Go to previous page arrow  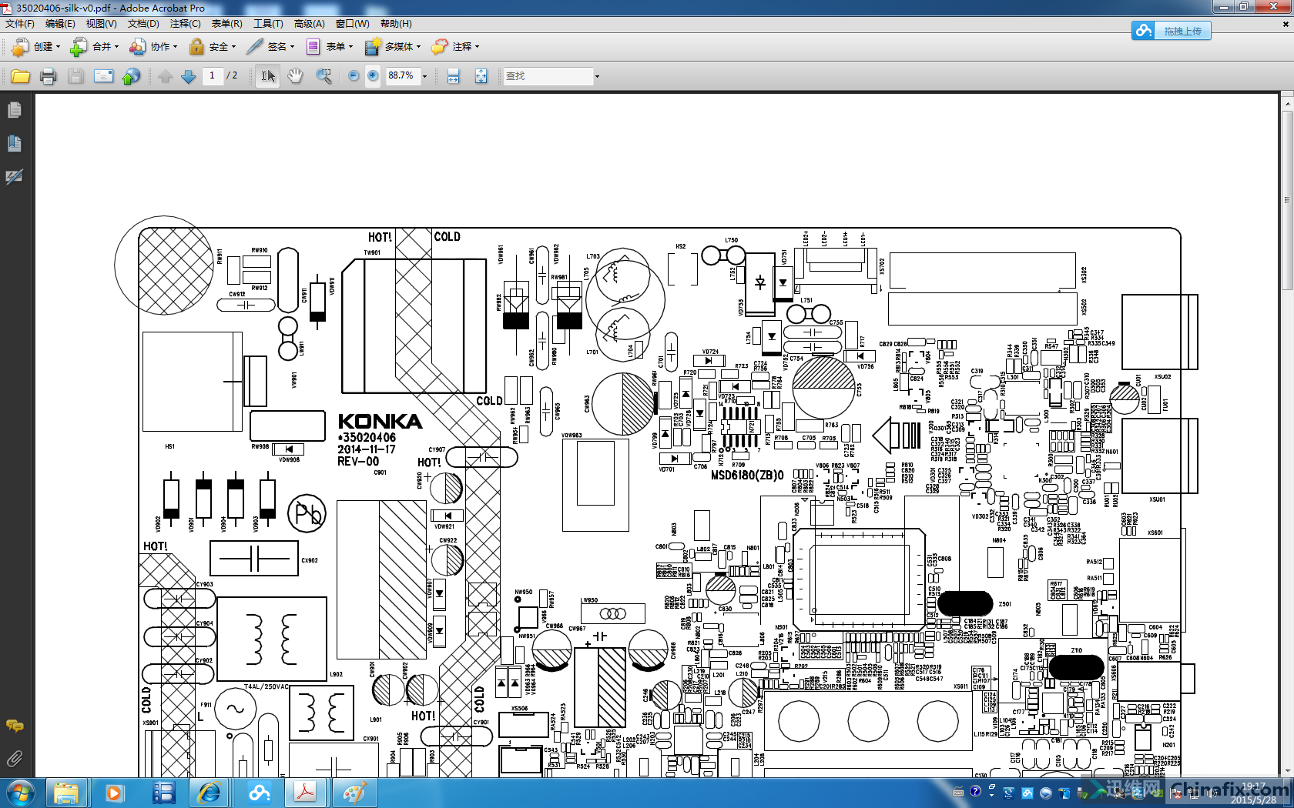coord(165,76)
